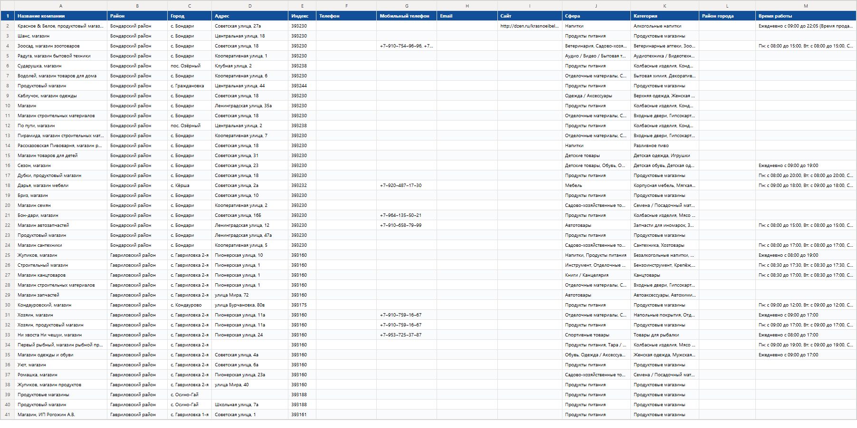Select the 'Зоосад, магазин зоотоваров' cell
The width and height of the screenshot is (857, 428).
61,46
